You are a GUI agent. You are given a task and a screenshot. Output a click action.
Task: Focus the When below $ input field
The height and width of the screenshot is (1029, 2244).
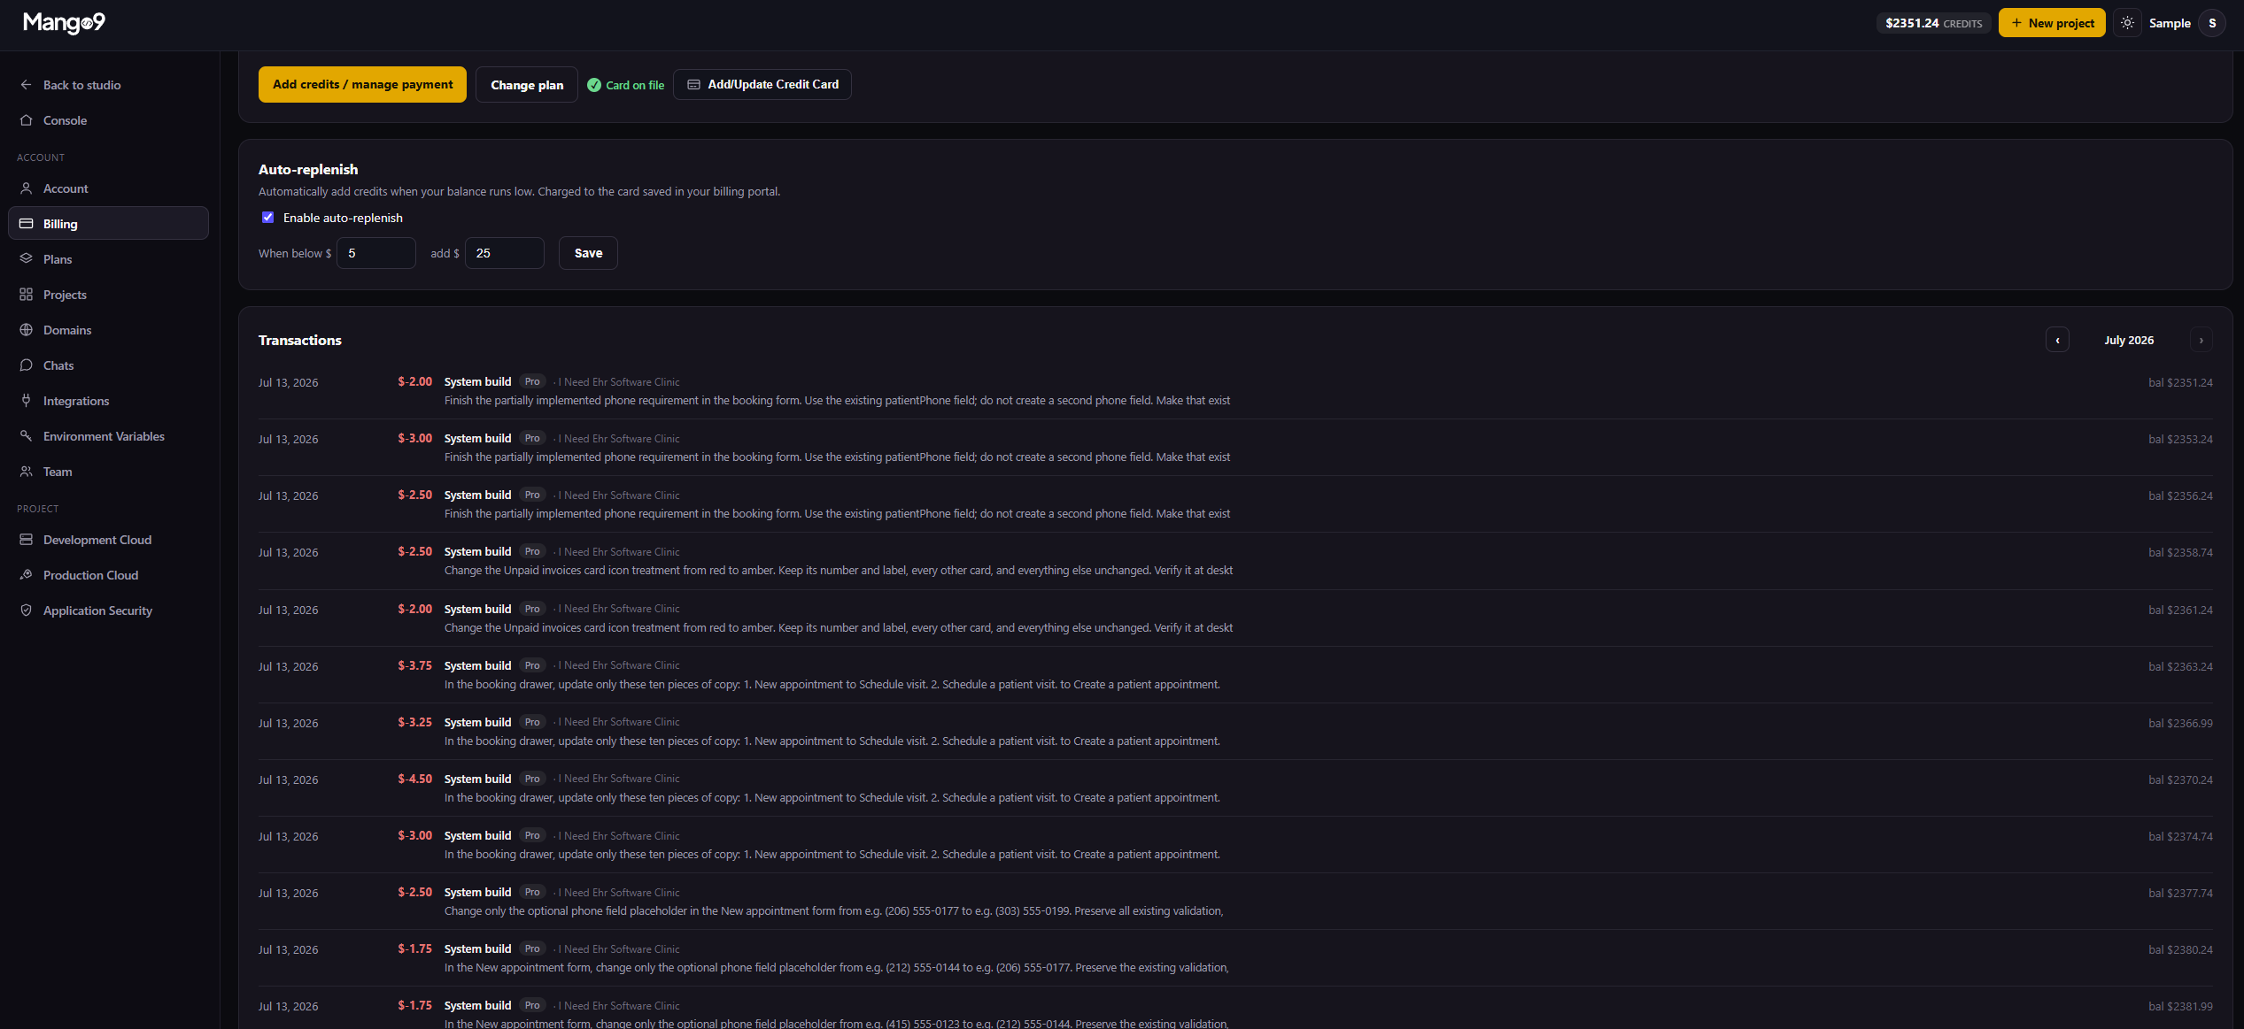(376, 253)
